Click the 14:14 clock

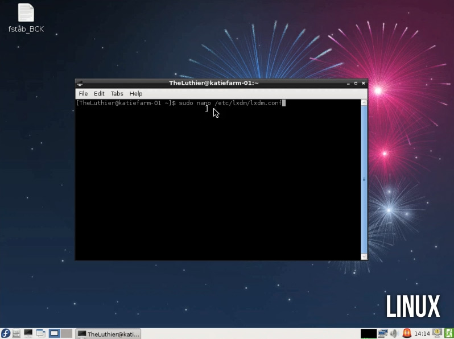tap(422, 334)
